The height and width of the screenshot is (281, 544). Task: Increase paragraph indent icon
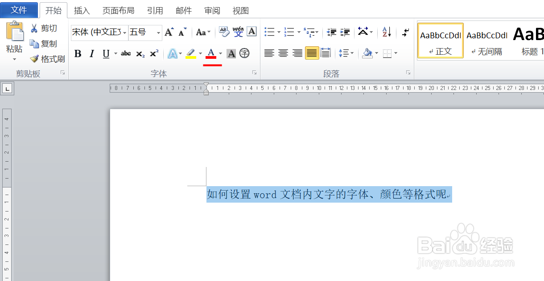[x=345, y=32]
